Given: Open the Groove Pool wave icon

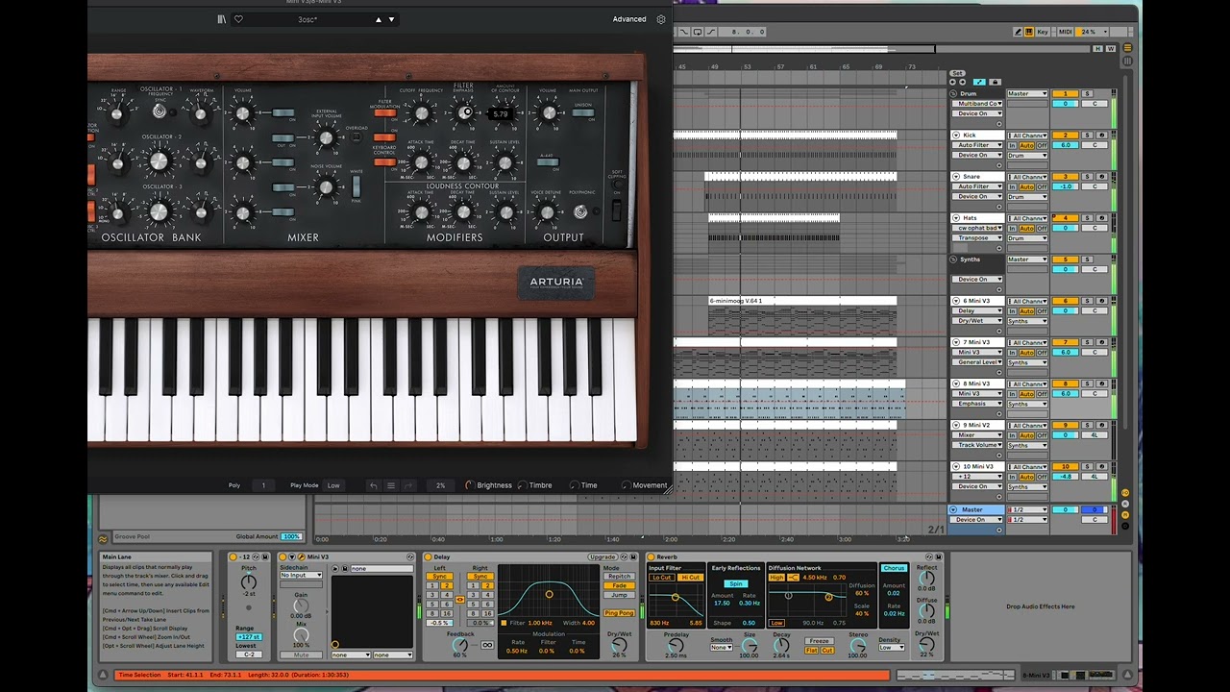Looking at the screenshot, I should [x=104, y=538].
